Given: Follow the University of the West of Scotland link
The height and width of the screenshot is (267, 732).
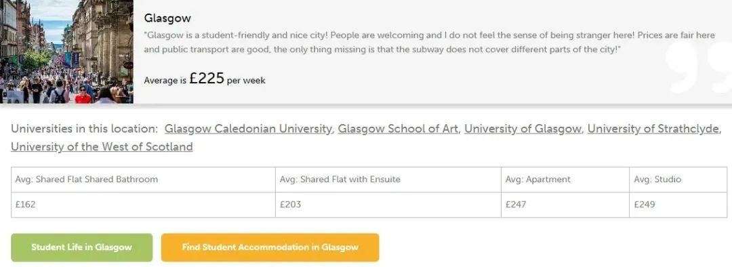Looking at the screenshot, I should [102, 146].
